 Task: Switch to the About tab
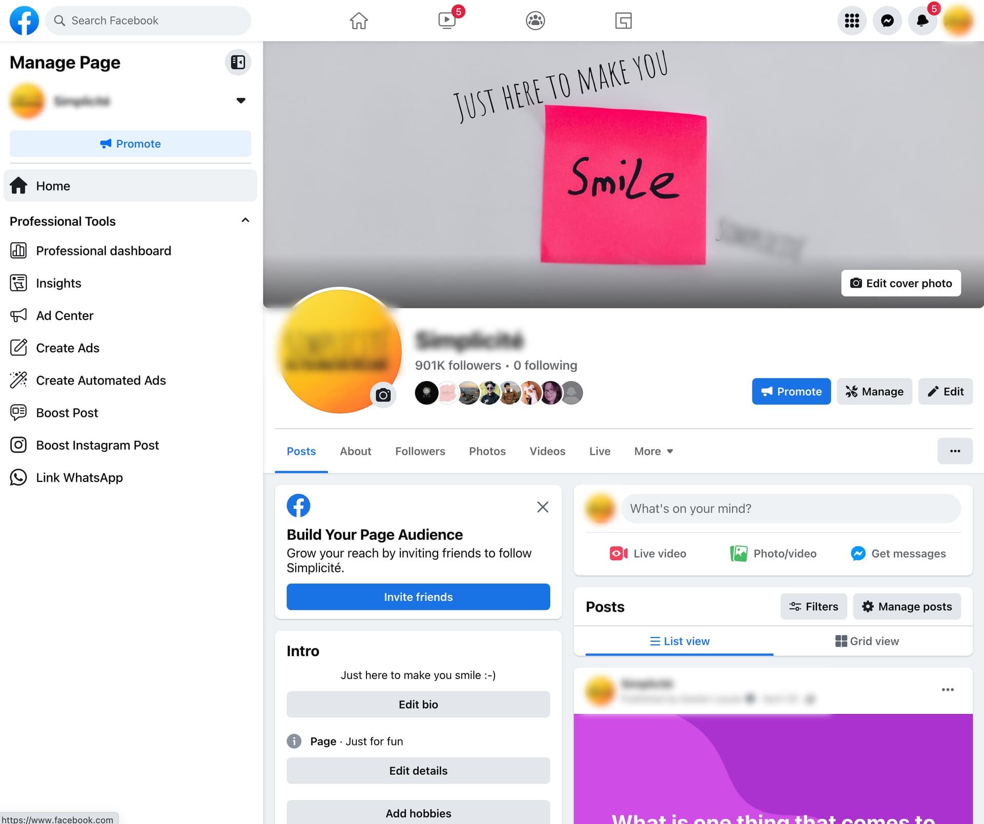click(x=355, y=451)
